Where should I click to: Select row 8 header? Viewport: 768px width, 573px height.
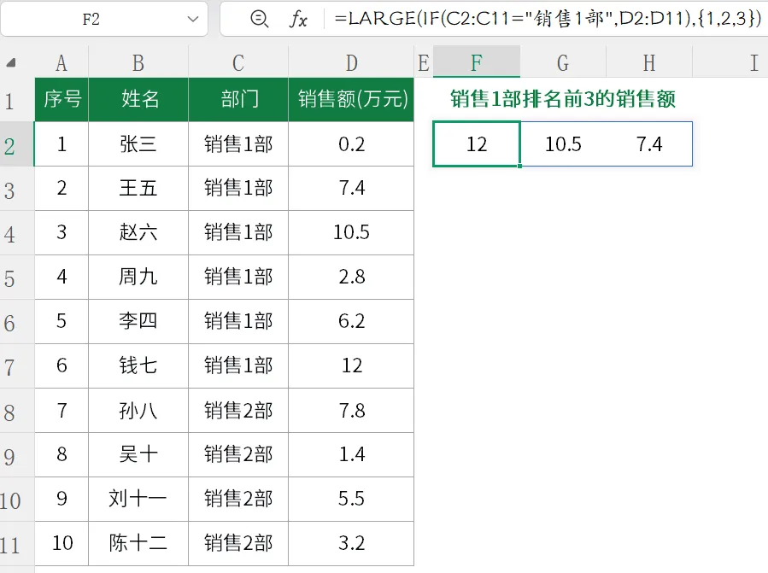pyautogui.click(x=16, y=411)
